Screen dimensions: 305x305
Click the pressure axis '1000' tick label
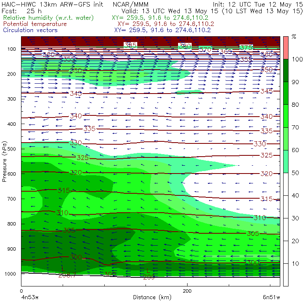click(10, 274)
